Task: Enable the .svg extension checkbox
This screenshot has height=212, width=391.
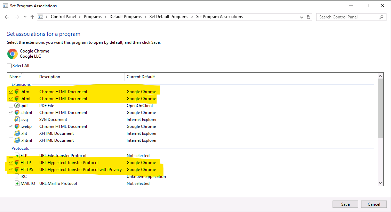Action: [x=11, y=119]
